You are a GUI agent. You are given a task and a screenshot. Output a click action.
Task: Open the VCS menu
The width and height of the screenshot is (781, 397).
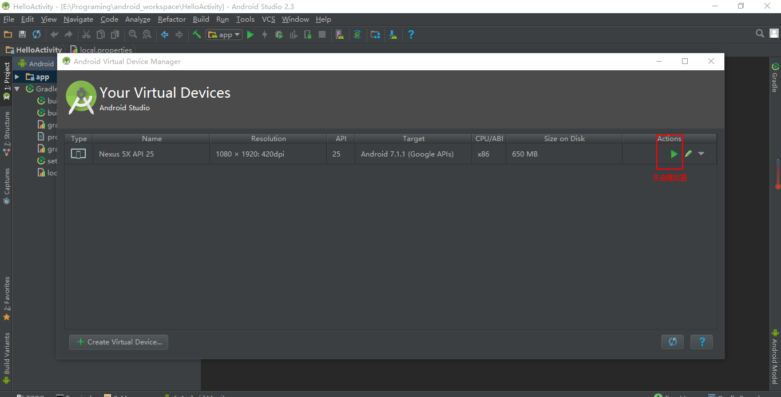[269, 19]
